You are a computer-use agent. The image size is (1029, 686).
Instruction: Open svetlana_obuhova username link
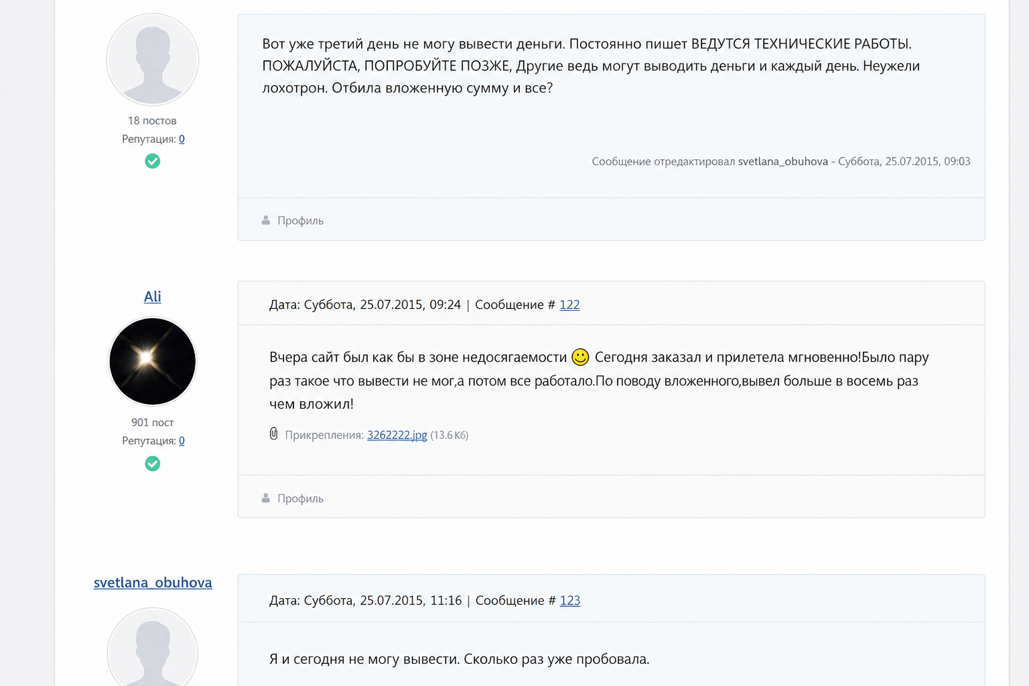point(153,583)
